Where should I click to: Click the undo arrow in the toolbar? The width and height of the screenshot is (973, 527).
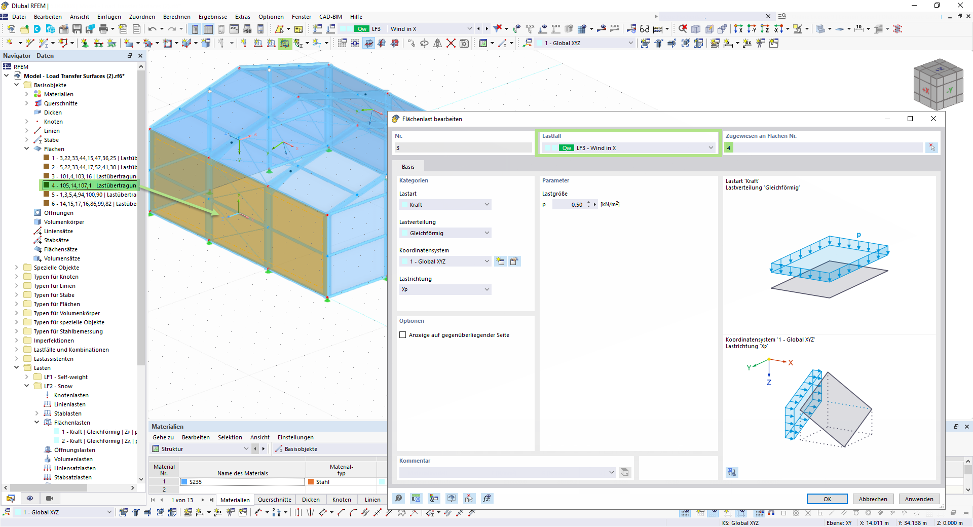pos(152,29)
